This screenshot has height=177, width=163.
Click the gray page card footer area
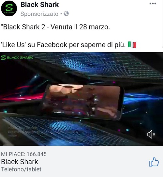coord(81,161)
